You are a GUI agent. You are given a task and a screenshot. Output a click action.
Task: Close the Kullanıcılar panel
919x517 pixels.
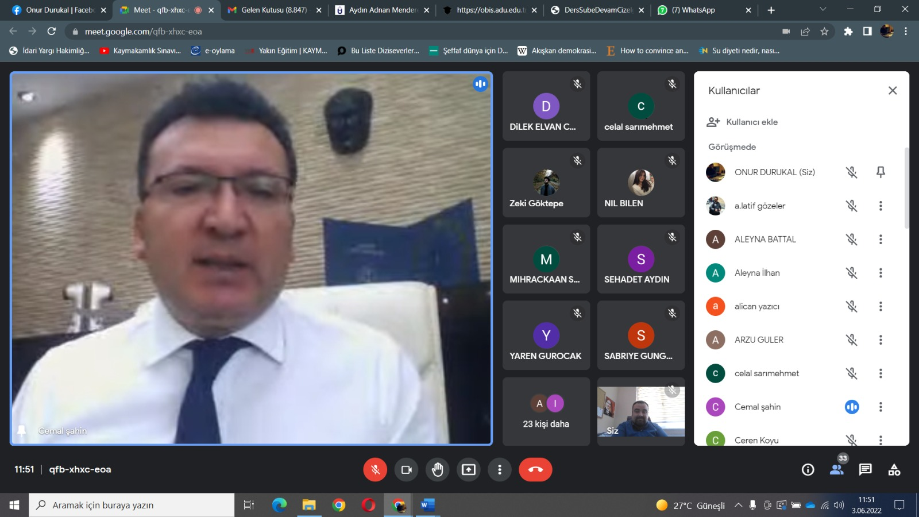(893, 90)
